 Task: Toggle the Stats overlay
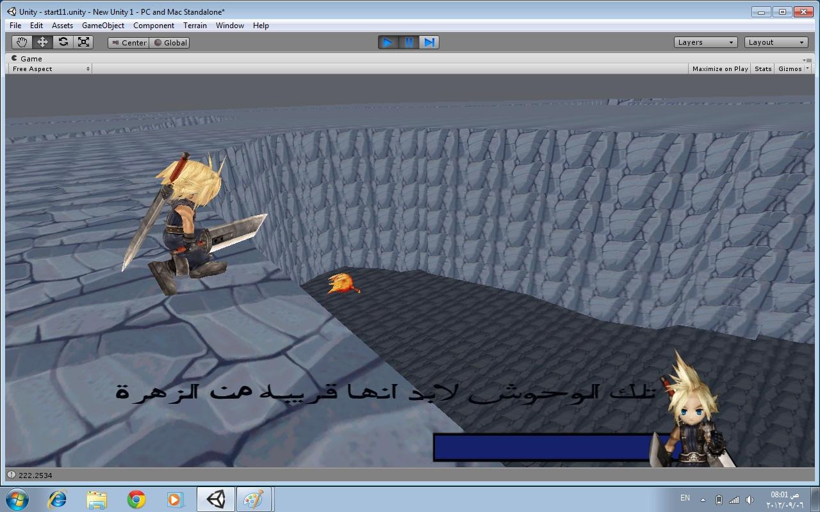click(x=763, y=68)
